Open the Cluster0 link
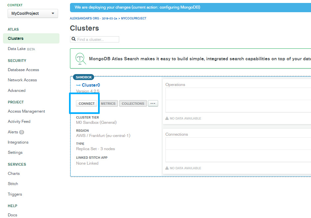Screen dimensions: 311x218 tap(91, 85)
